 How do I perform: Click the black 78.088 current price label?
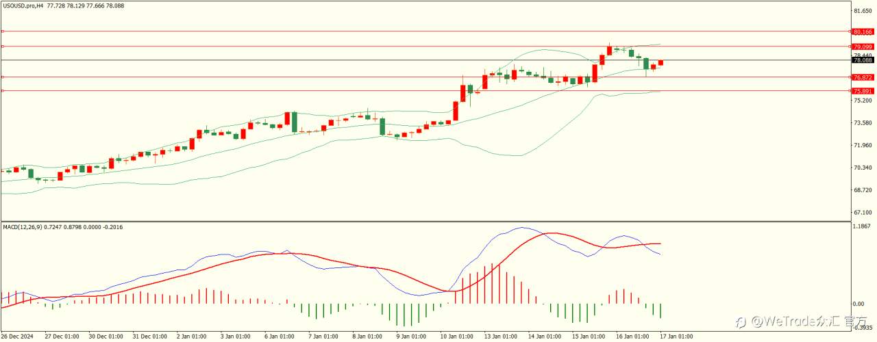click(863, 60)
